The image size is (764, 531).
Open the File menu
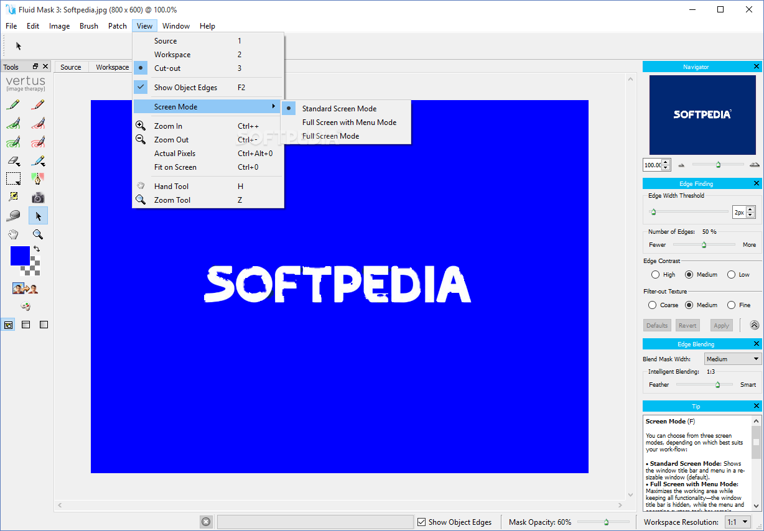(11, 26)
